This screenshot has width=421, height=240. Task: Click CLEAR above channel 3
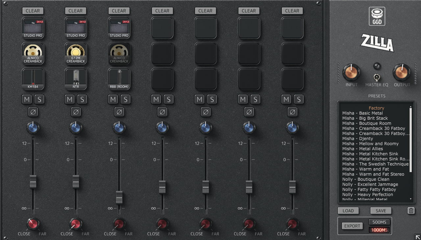[x=119, y=11]
